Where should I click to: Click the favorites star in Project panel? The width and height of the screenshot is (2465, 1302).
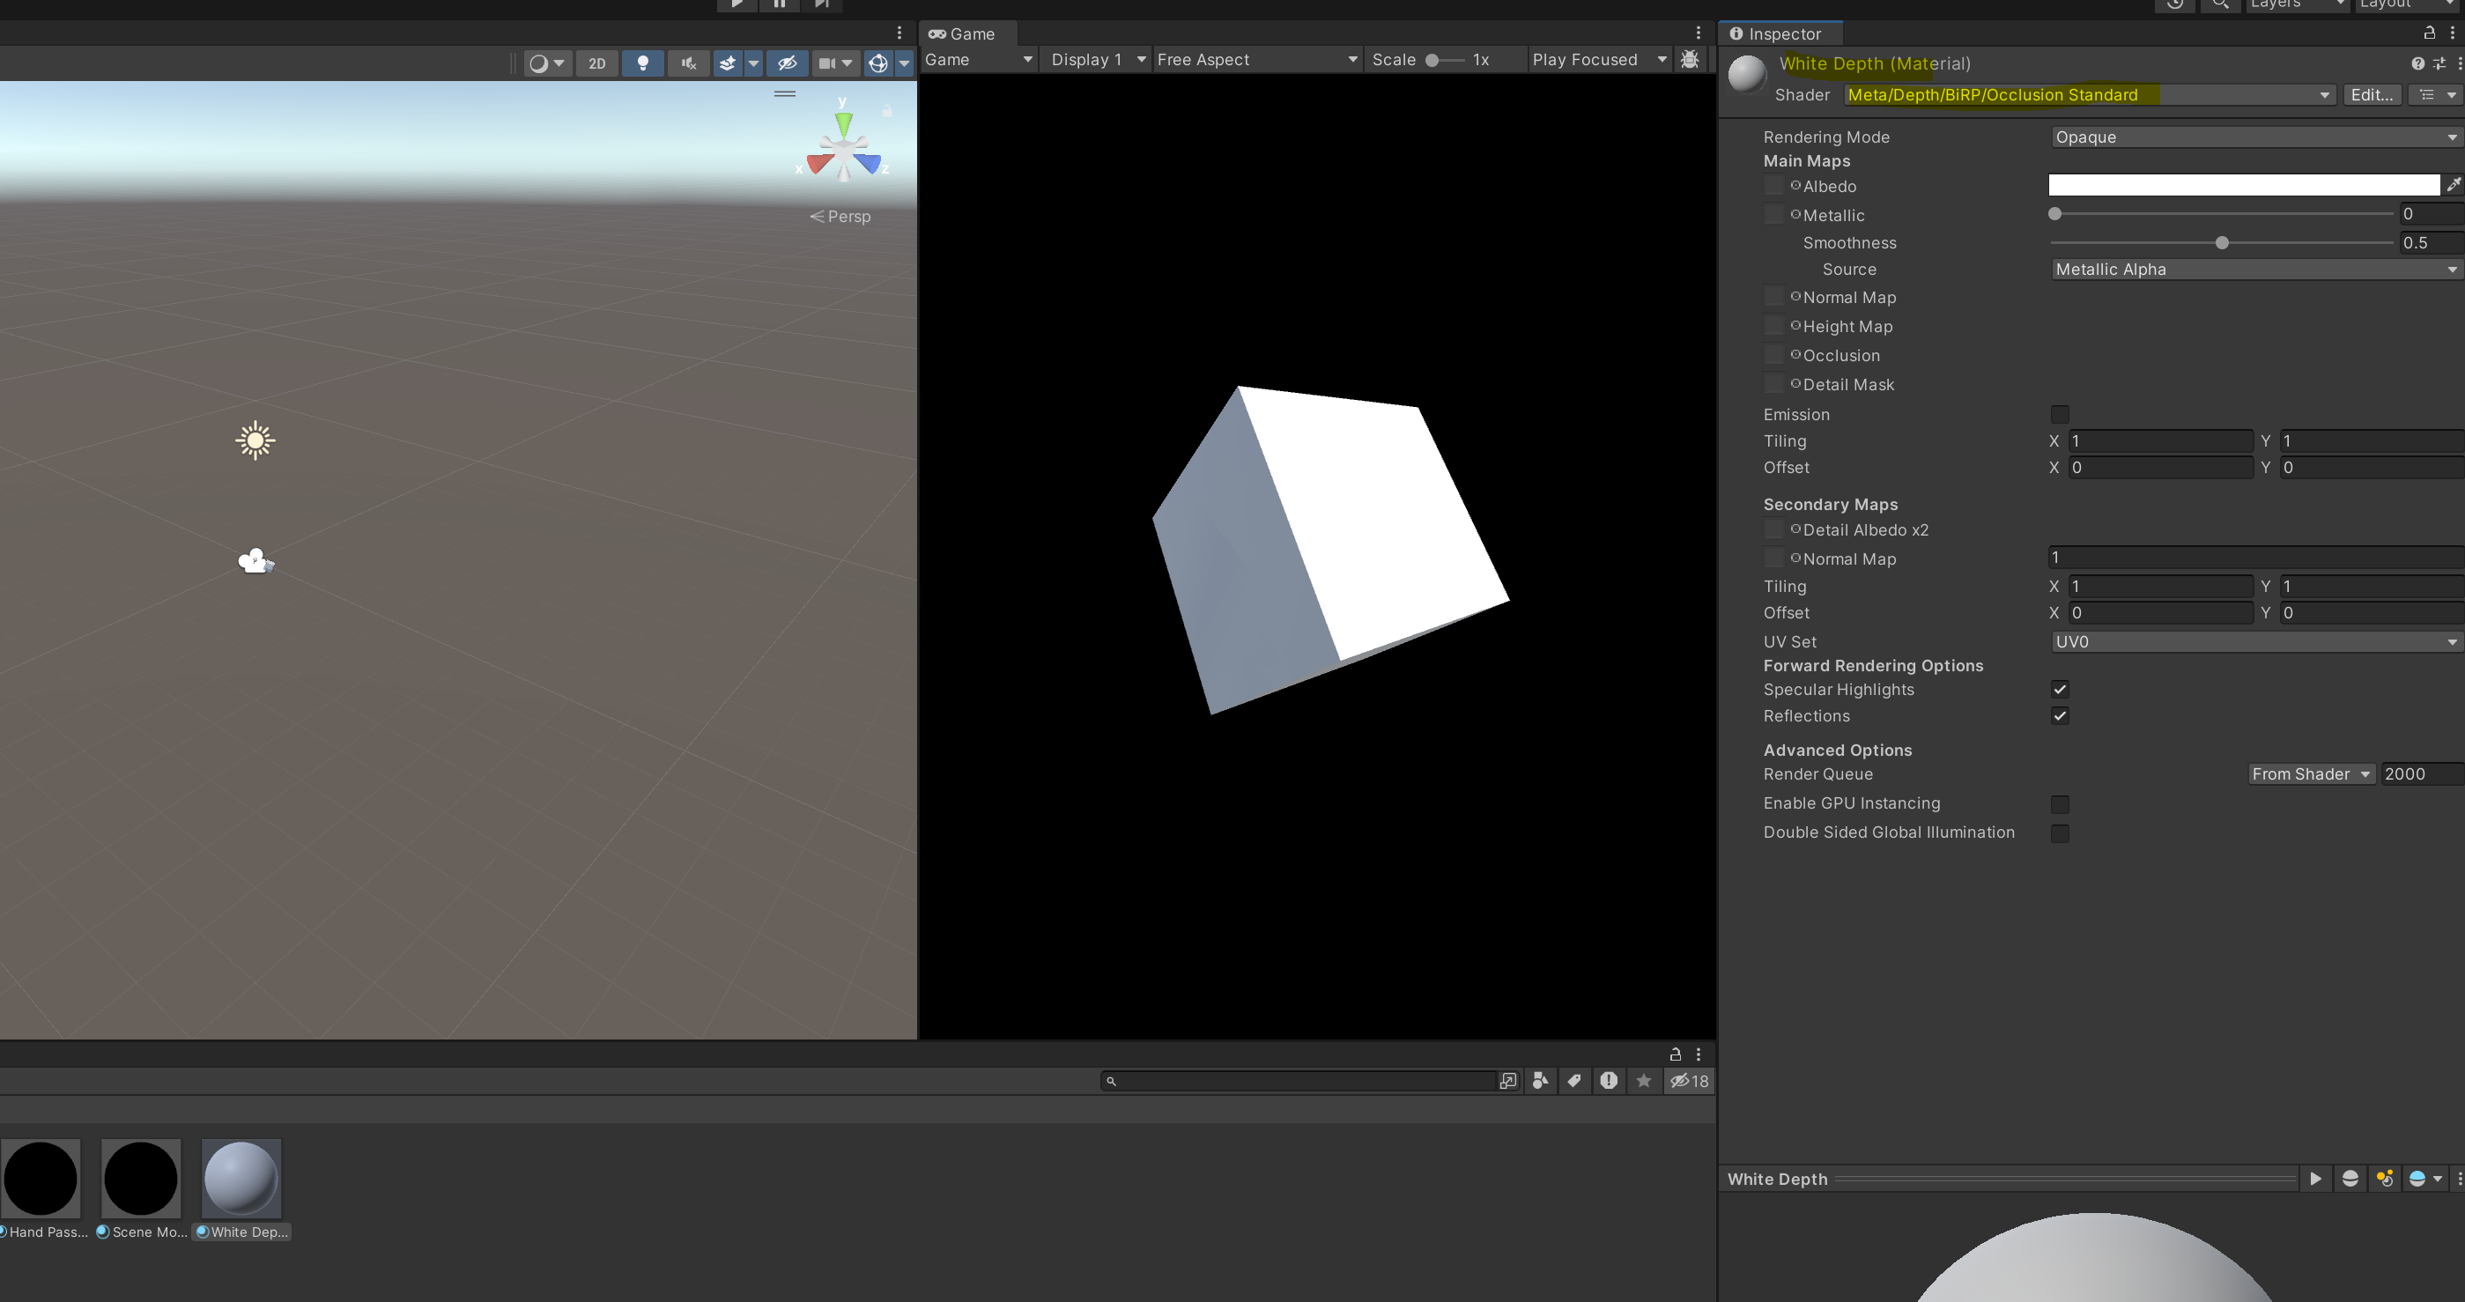pos(1643,1080)
